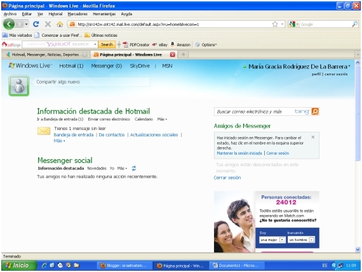Screen dimensions: 362x272
Task: Expand the Más menu under Hotmail heading
Action: click(162, 119)
